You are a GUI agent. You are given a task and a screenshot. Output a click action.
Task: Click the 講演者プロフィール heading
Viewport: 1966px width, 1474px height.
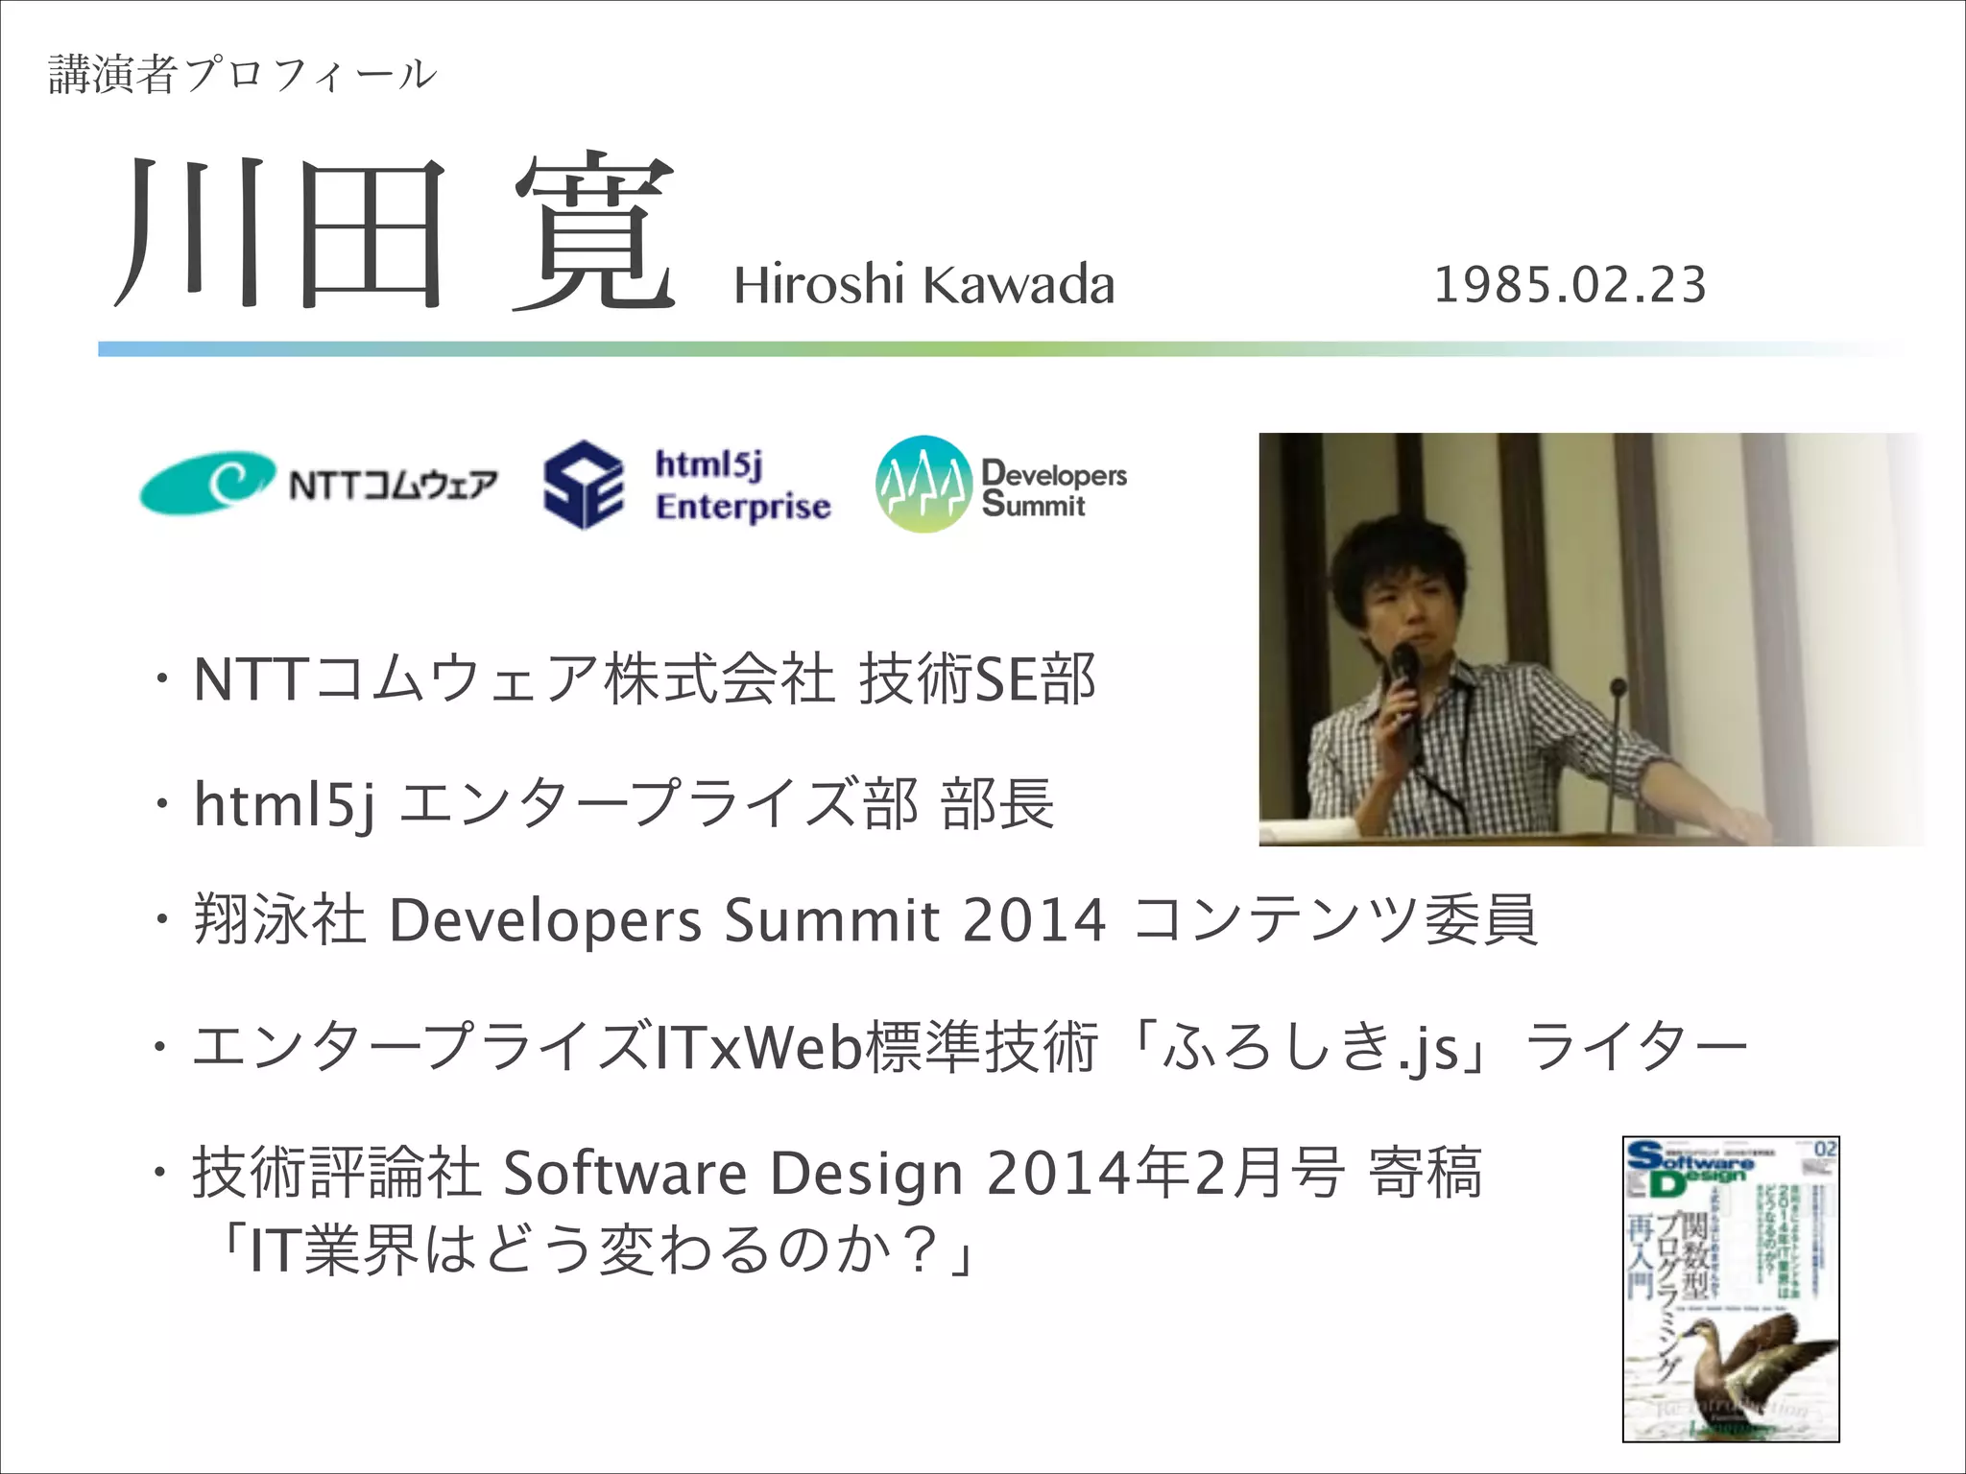pyautogui.click(x=242, y=75)
